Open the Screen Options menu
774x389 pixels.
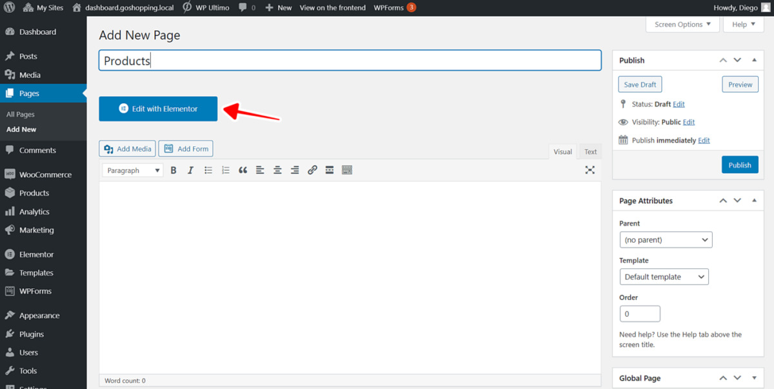tap(682, 24)
